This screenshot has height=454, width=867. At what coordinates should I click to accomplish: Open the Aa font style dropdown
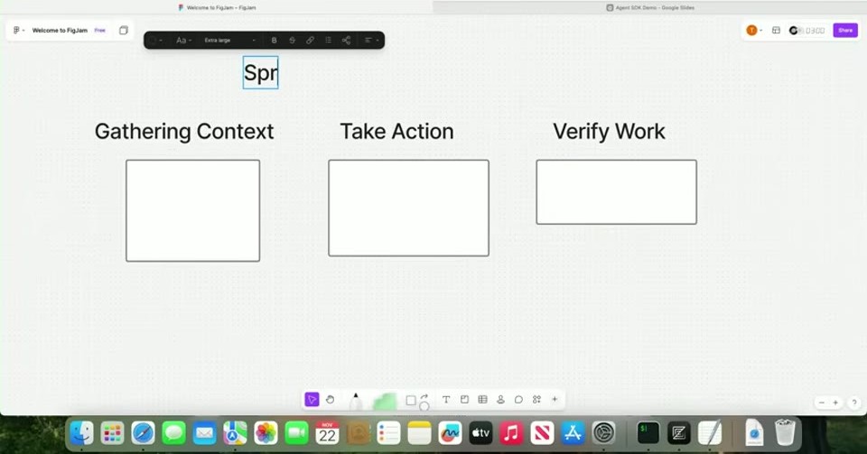[183, 41]
